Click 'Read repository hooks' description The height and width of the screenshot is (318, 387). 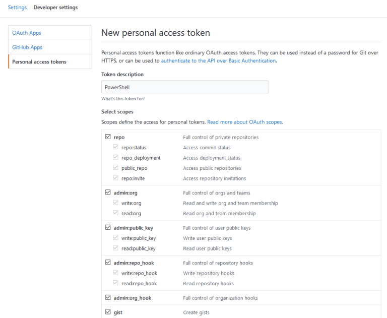[208, 284]
